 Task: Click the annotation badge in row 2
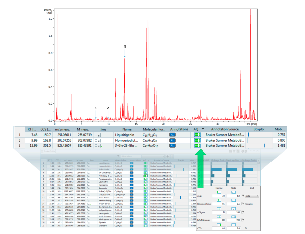tap(173, 140)
